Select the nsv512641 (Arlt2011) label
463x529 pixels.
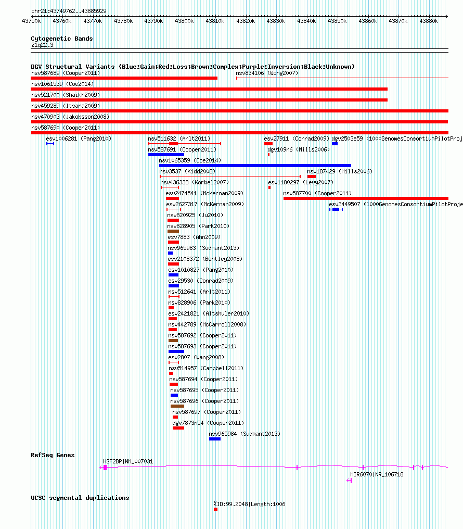(199, 292)
